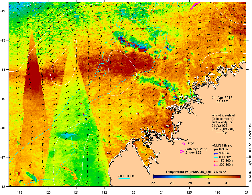Click the black 0-30m arrow legend icon
Screen dimensions: 252x195
[215, 150]
